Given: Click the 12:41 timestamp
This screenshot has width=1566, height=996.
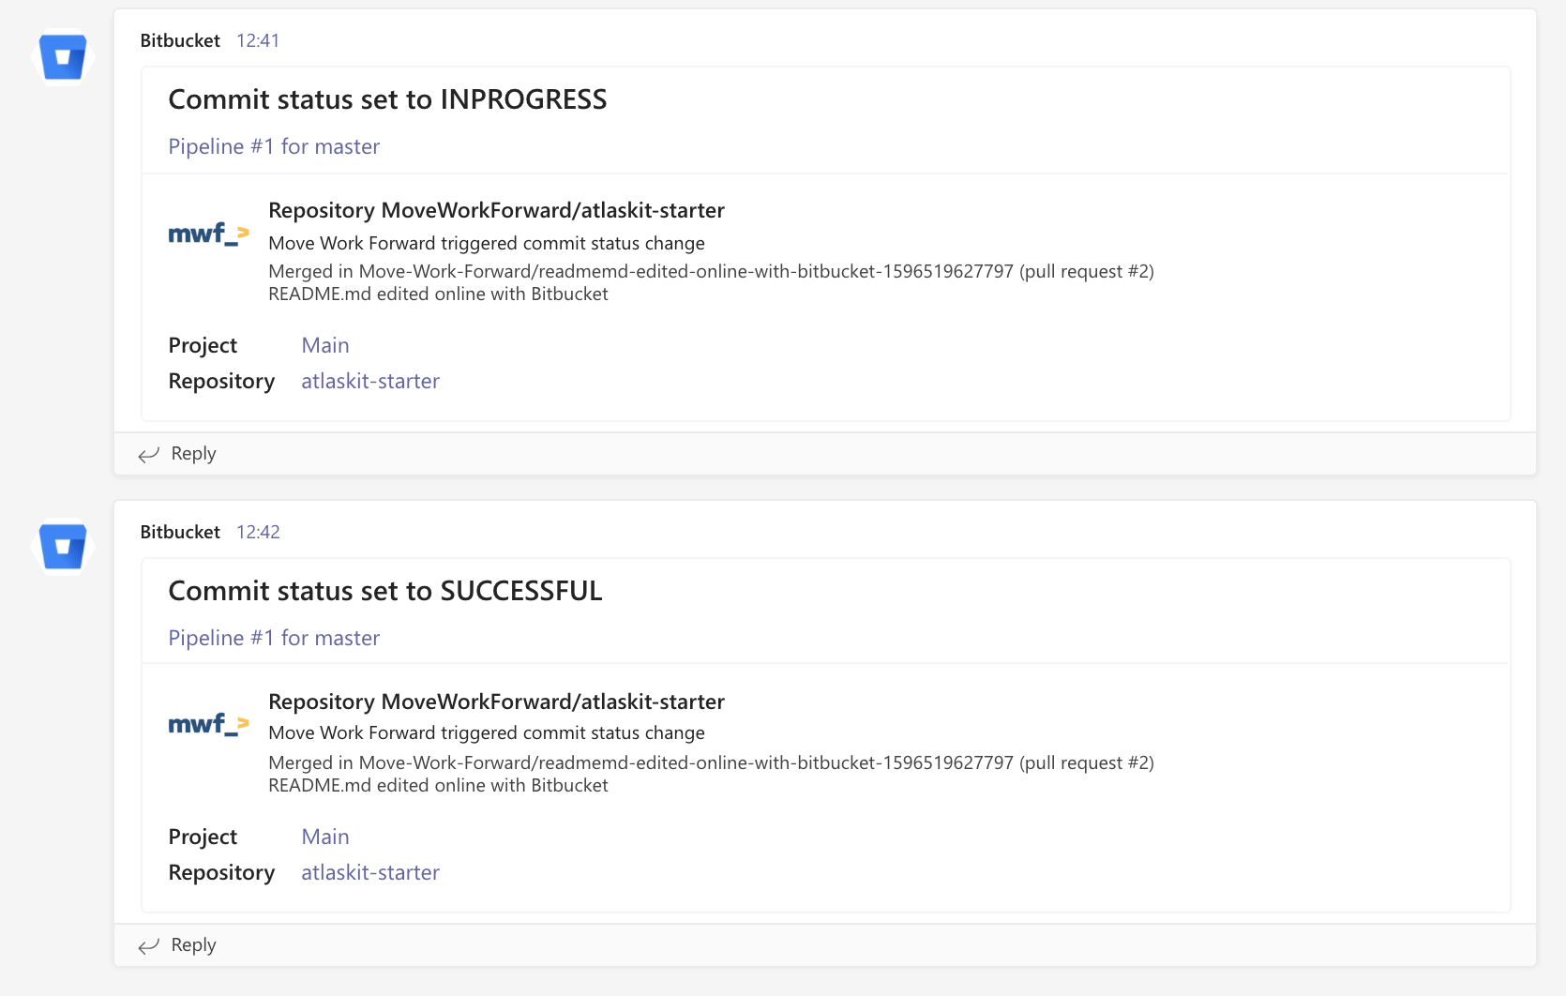Looking at the screenshot, I should coord(258,40).
